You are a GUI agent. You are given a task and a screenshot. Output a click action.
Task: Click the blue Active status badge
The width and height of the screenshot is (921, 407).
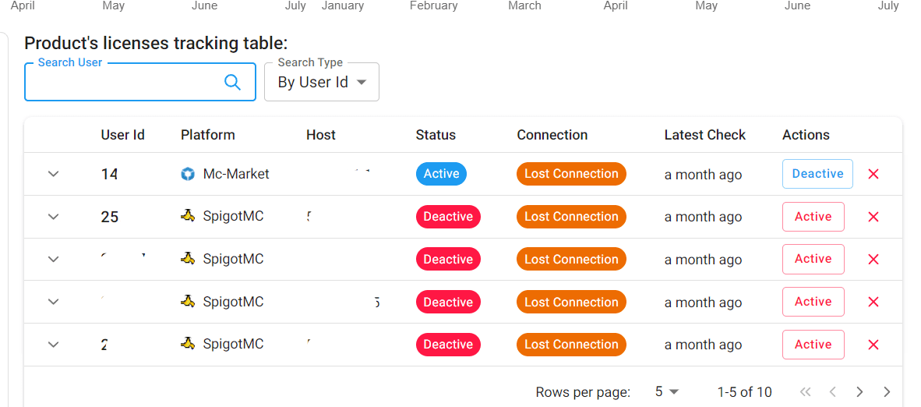pos(441,174)
